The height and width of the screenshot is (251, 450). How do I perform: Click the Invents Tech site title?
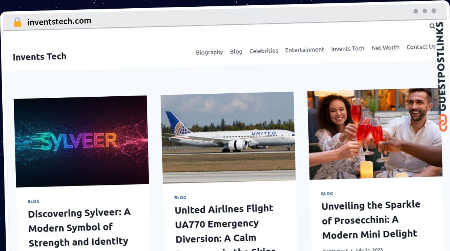click(39, 57)
